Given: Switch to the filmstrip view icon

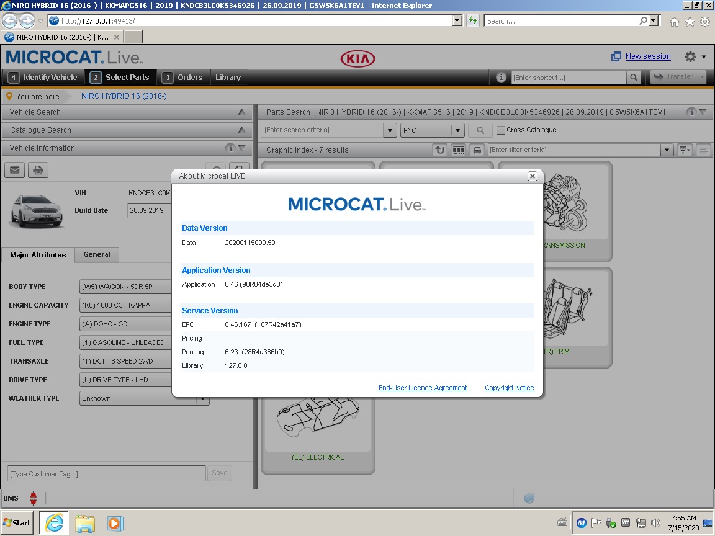Looking at the screenshot, I should click(x=458, y=150).
